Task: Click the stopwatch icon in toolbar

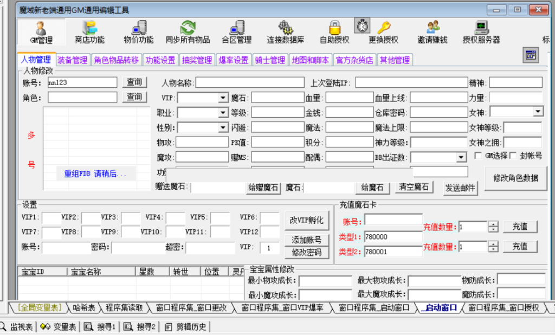Action: 362,26
